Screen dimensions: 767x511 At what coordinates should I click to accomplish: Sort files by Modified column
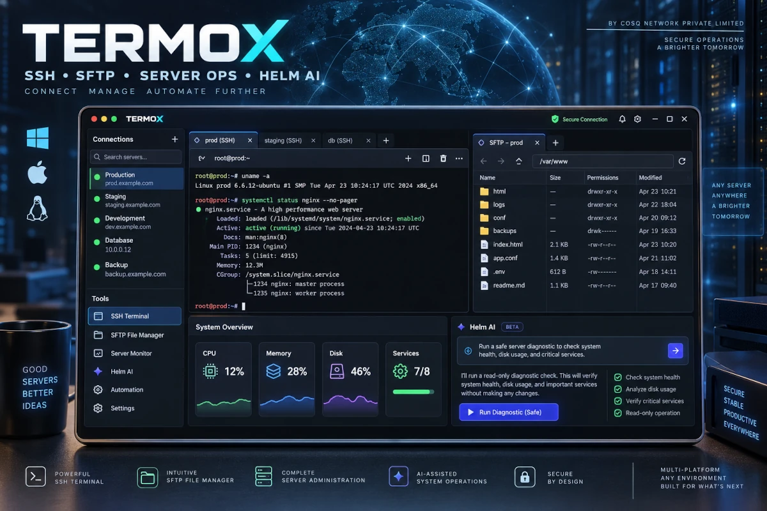[651, 178]
